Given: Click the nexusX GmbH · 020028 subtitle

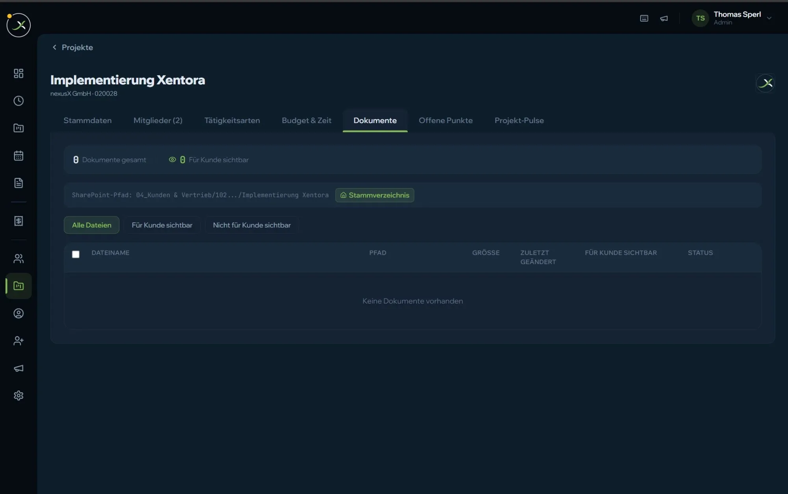Looking at the screenshot, I should coord(84,93).
